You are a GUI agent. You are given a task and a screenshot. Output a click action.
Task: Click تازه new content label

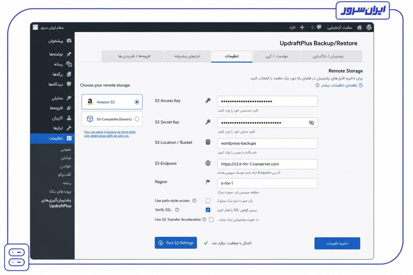pyautogui.click(x=292, y=28)
